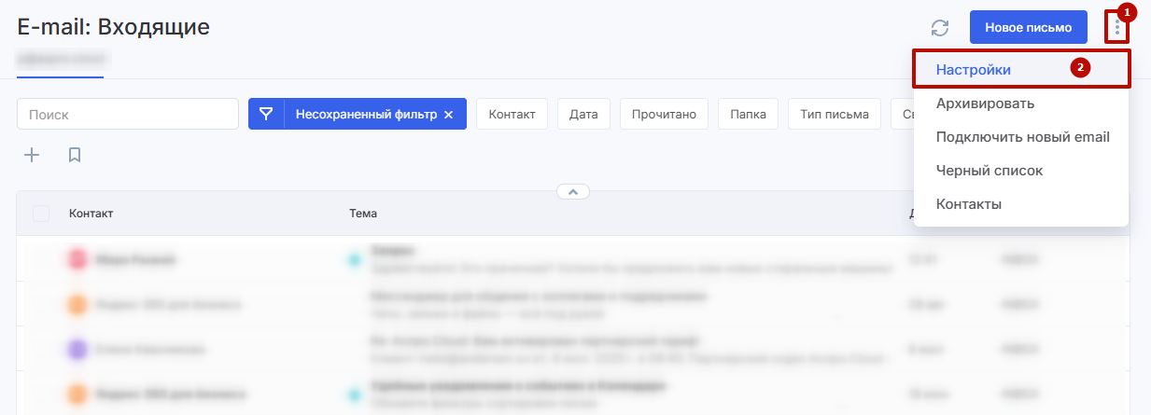Viewport: 1151px width, 415px height.
Task: Open the Дата filter dropdown
Action: (x=583, y=114)
